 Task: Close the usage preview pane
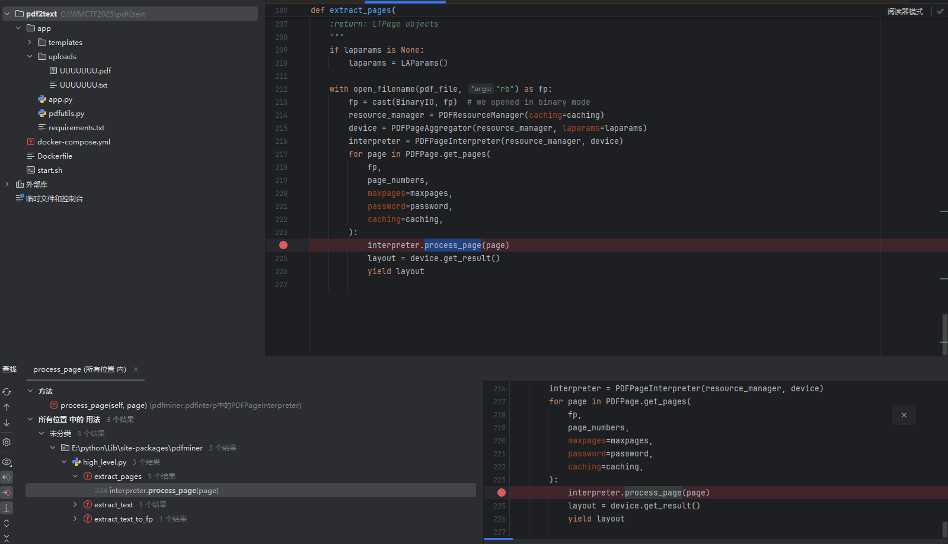904,415
